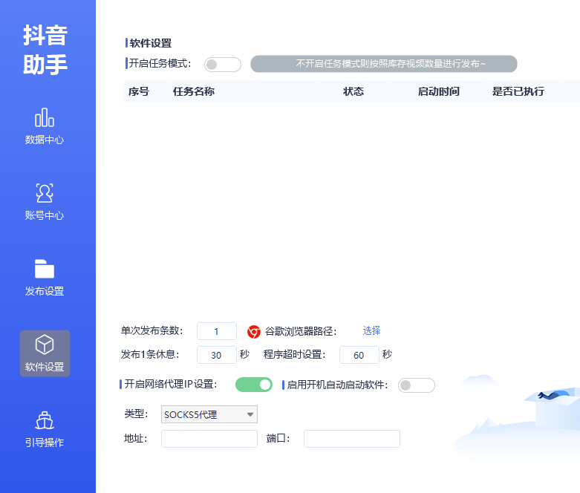Click the 任务名称 column header
Viewport: 580px width, 493px height.
(194, 92)
